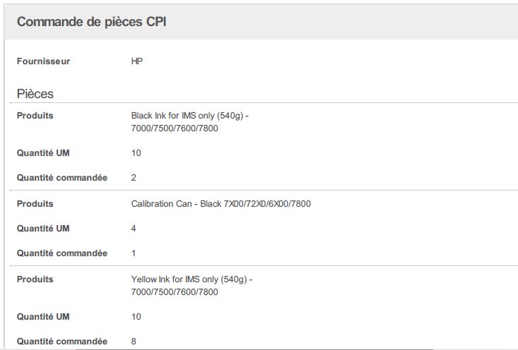Select the HP supplier value
Image resolution: width=518 pixels, height=350 pixels.
click(137, 61)
